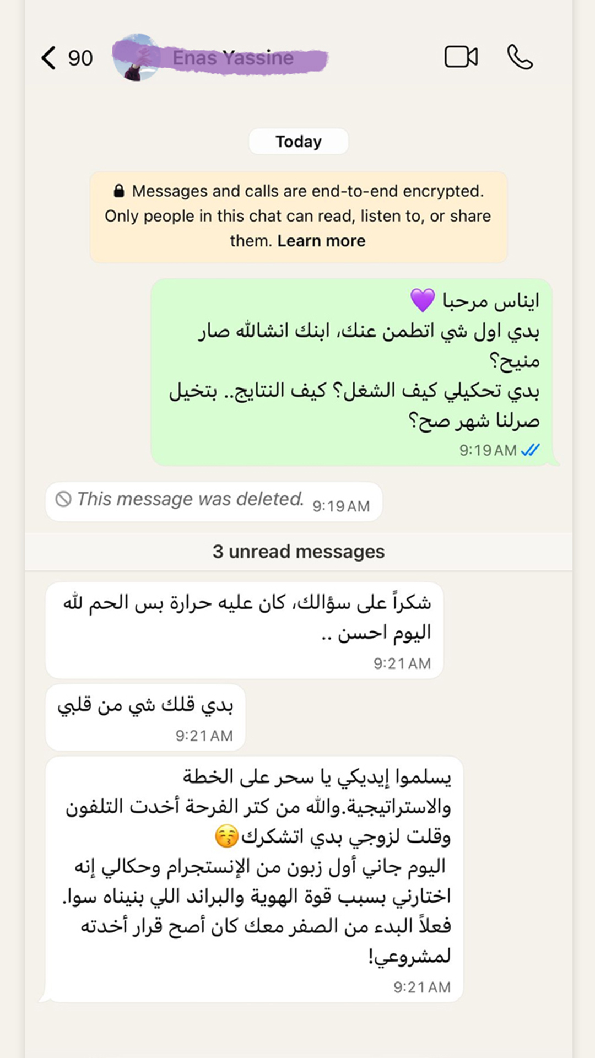595x1058 pixels.
Task: Open the contact profile picture
Action: coord(135,58)
